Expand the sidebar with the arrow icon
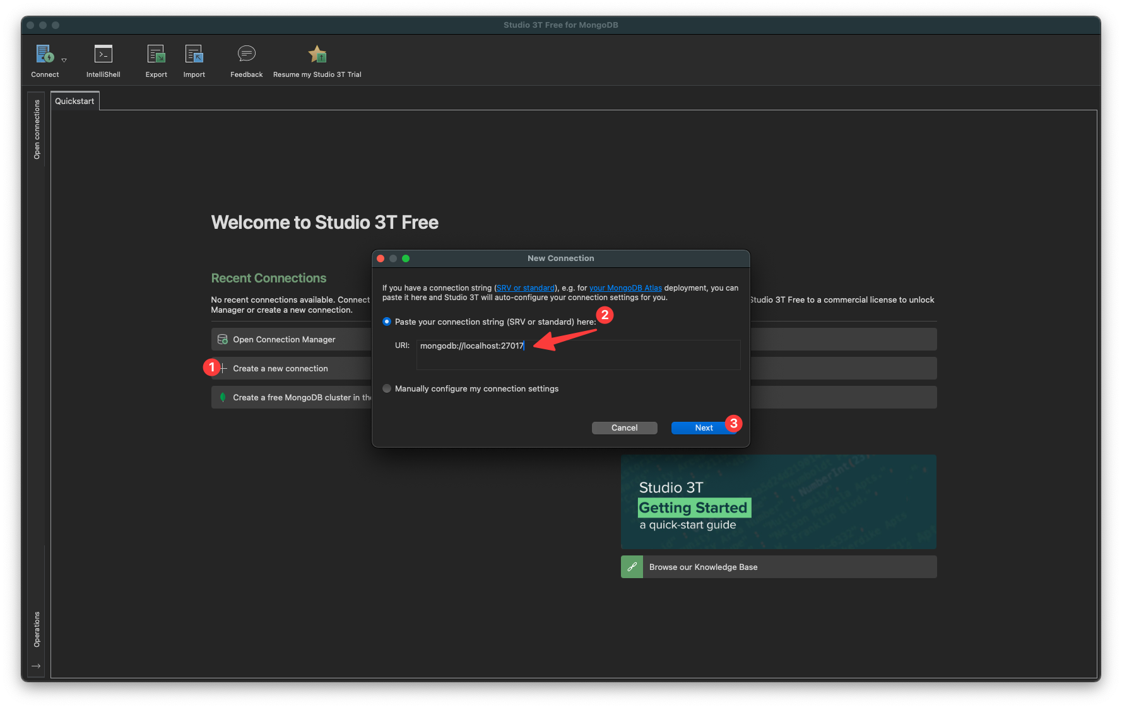 [x=36, y=666]
